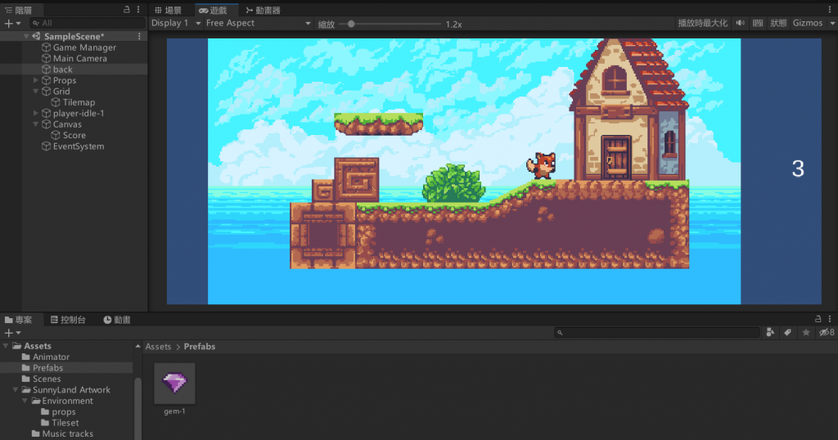Select the Music tracks folder

(x=67, y=433)
